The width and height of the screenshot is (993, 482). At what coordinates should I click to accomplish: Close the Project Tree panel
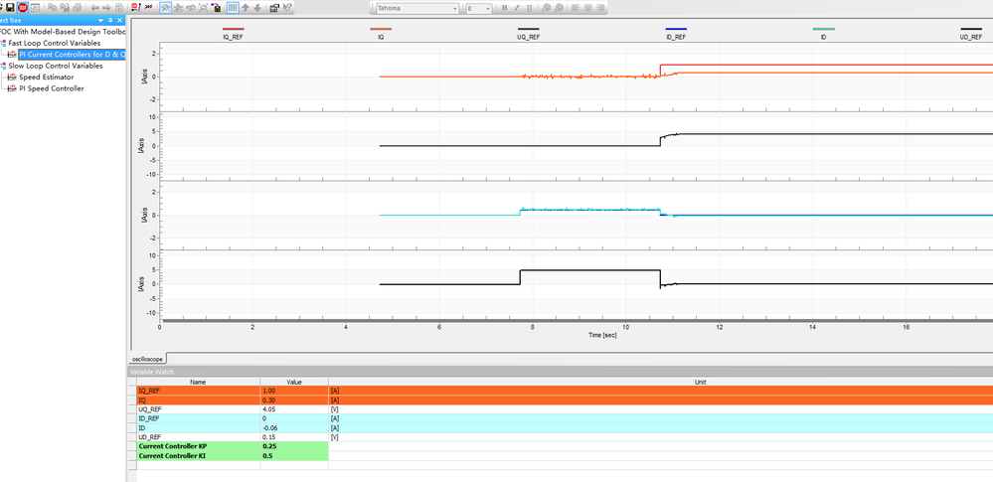click(x=119, y=20)
